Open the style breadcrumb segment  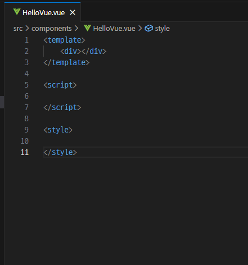tap(163, 29)
